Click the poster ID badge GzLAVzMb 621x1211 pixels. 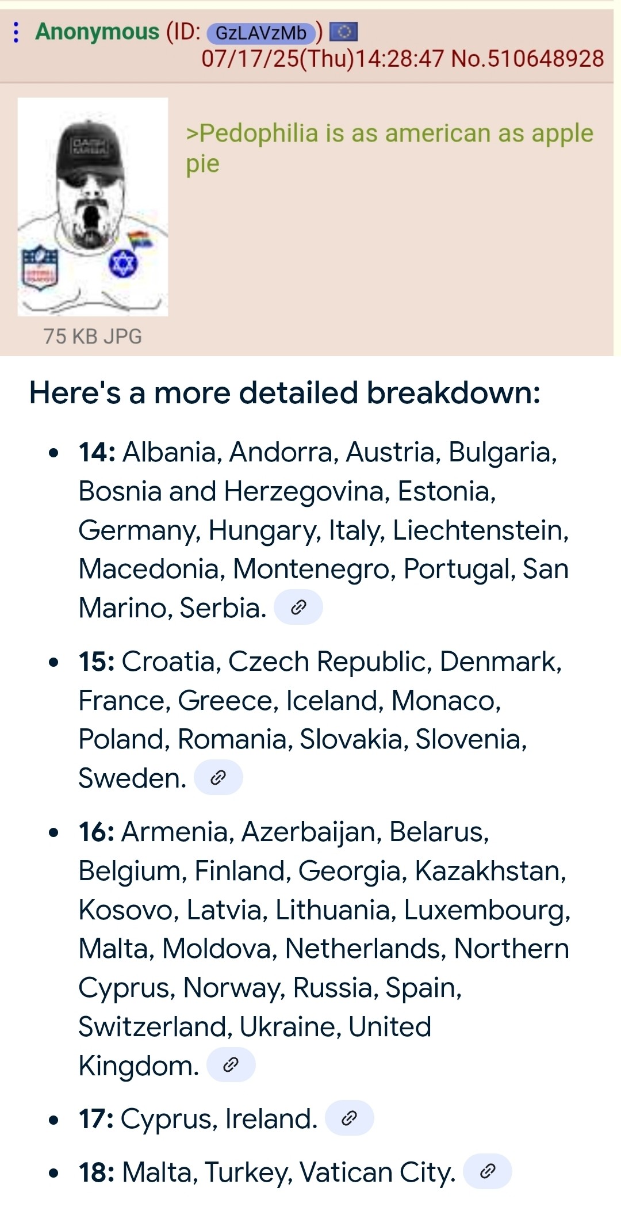pos(261,33)
